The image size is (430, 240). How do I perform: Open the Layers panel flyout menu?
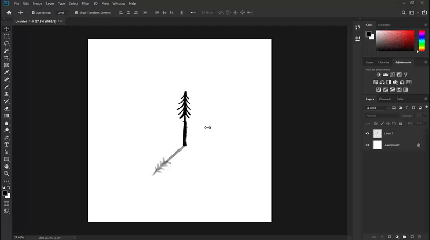[426, 99]
